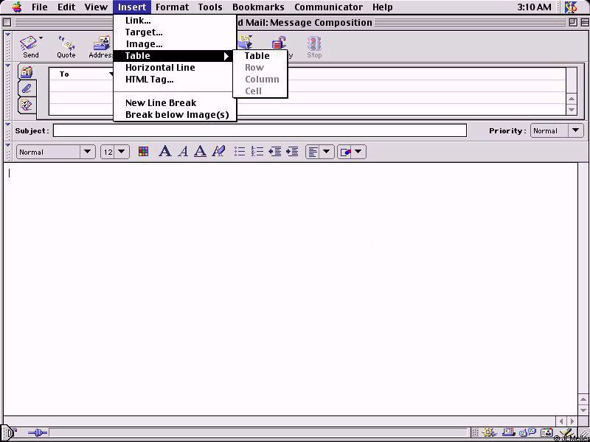The height and width of the screenshot is (442, 590).
Task: Click the bullet list icon
Action: (240, 152)
